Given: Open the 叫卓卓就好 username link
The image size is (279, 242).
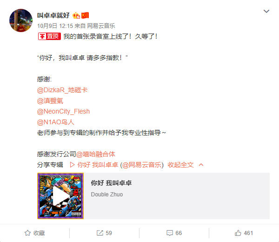Looking at the screenshot, I should point(53,15).
